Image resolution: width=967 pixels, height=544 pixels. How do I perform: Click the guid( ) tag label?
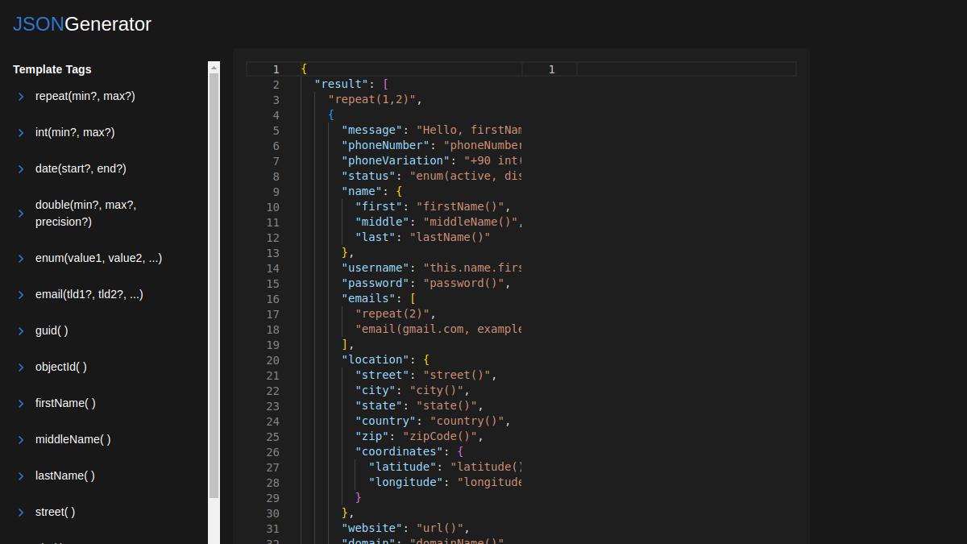pyautogui.click(x=52, y=330)
